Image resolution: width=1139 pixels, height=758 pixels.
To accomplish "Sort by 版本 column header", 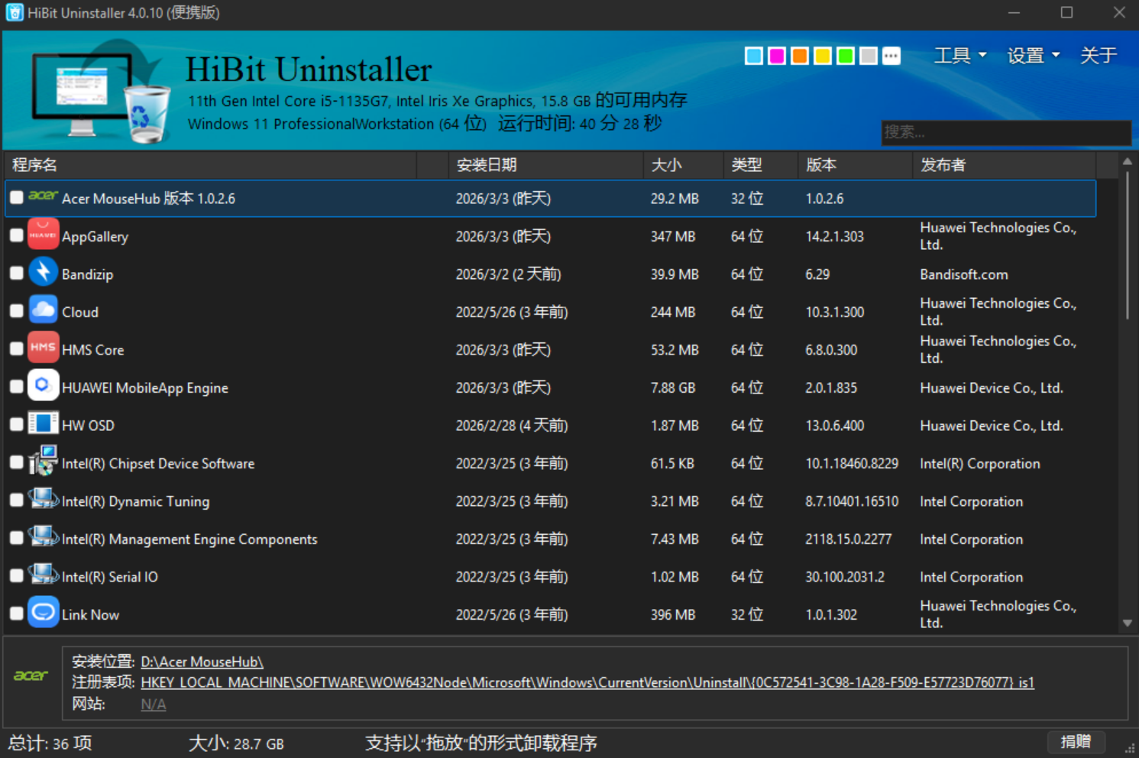I will click(x=855, y=165).
